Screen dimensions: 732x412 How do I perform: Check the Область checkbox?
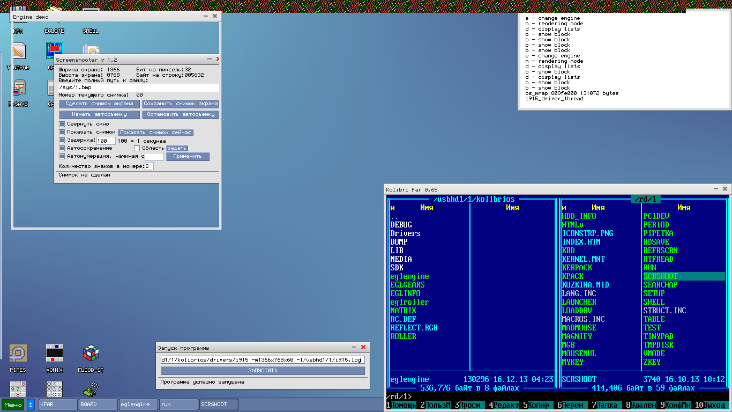coord(137,148)
